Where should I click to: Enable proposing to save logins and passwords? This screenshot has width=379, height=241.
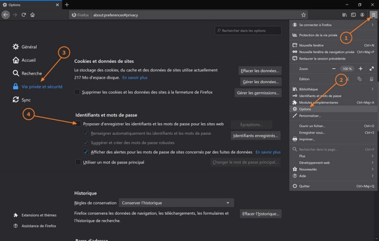78,124
